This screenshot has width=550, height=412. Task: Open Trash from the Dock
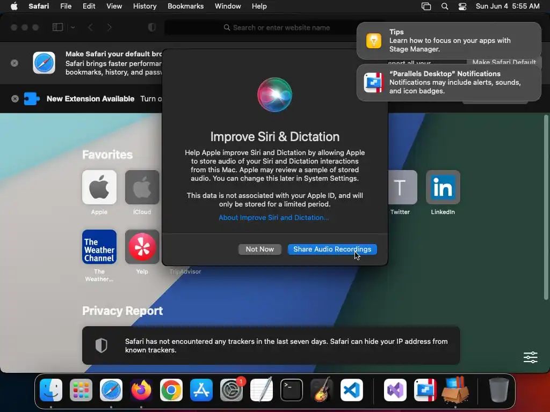coord(499,389)
